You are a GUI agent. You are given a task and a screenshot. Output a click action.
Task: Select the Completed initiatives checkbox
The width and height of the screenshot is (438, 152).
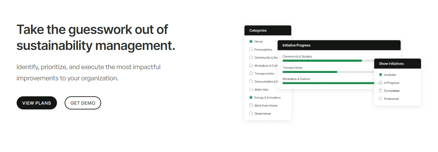tap(380, 91)
